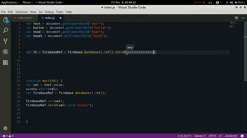Open the Selection menu

22,12
